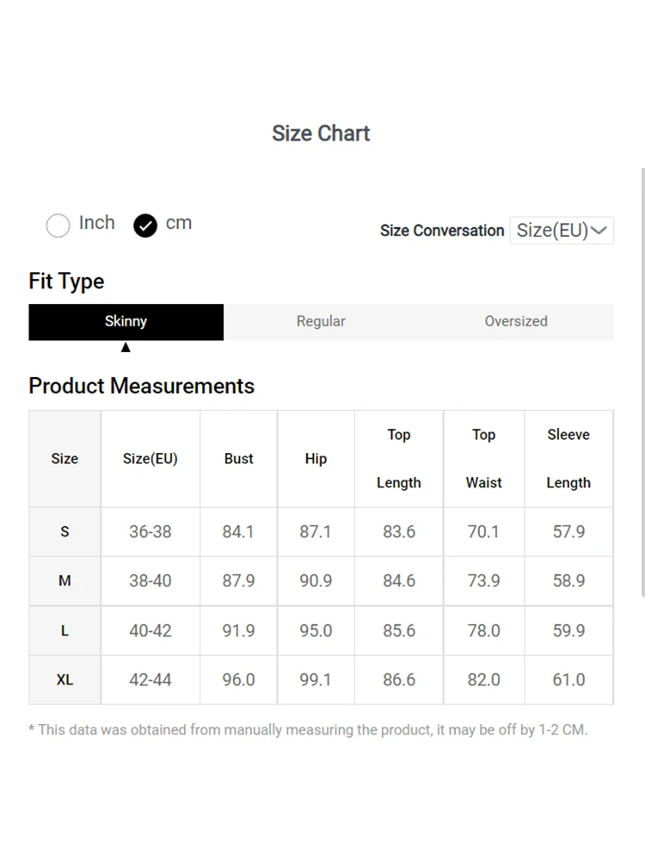Click the Size(EU) table column header

point(150,459)
